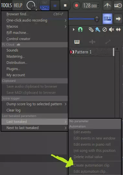Toggle the metronome icon
Image resolution: width=123 pixels, height=175 pixels.
(107, 6)
